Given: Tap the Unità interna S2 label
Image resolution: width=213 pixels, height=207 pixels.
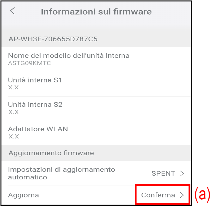Looking at the screenshot, I should [x=35, y=105].
